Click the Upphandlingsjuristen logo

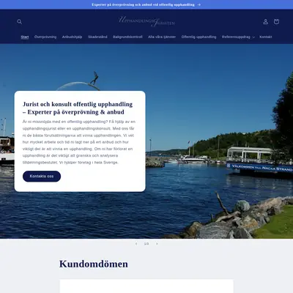(x=146, y=21)
